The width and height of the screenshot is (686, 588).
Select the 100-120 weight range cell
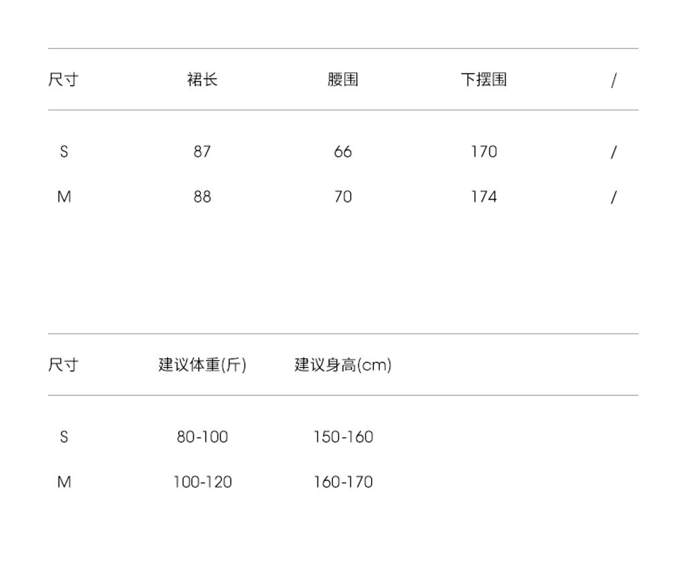click(x=202, y=482)
